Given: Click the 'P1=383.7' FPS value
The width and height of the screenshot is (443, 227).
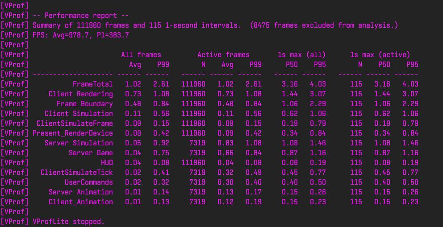Looking at the screenshot, I should pos(113,35).
